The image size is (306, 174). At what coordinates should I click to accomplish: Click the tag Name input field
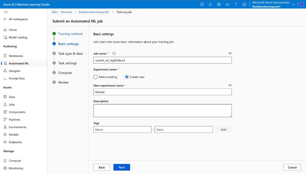point(122,130)
